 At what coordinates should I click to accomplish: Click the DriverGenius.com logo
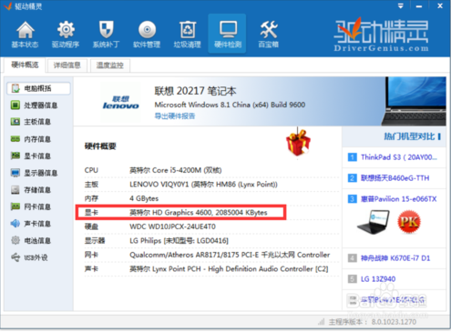382,35
